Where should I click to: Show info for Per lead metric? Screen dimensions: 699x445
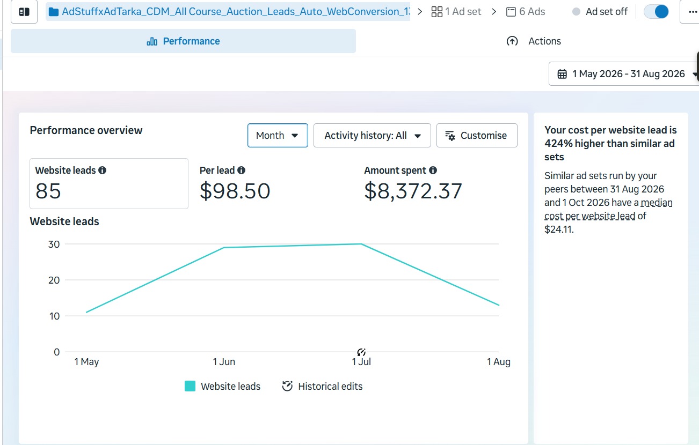(241, 170)
